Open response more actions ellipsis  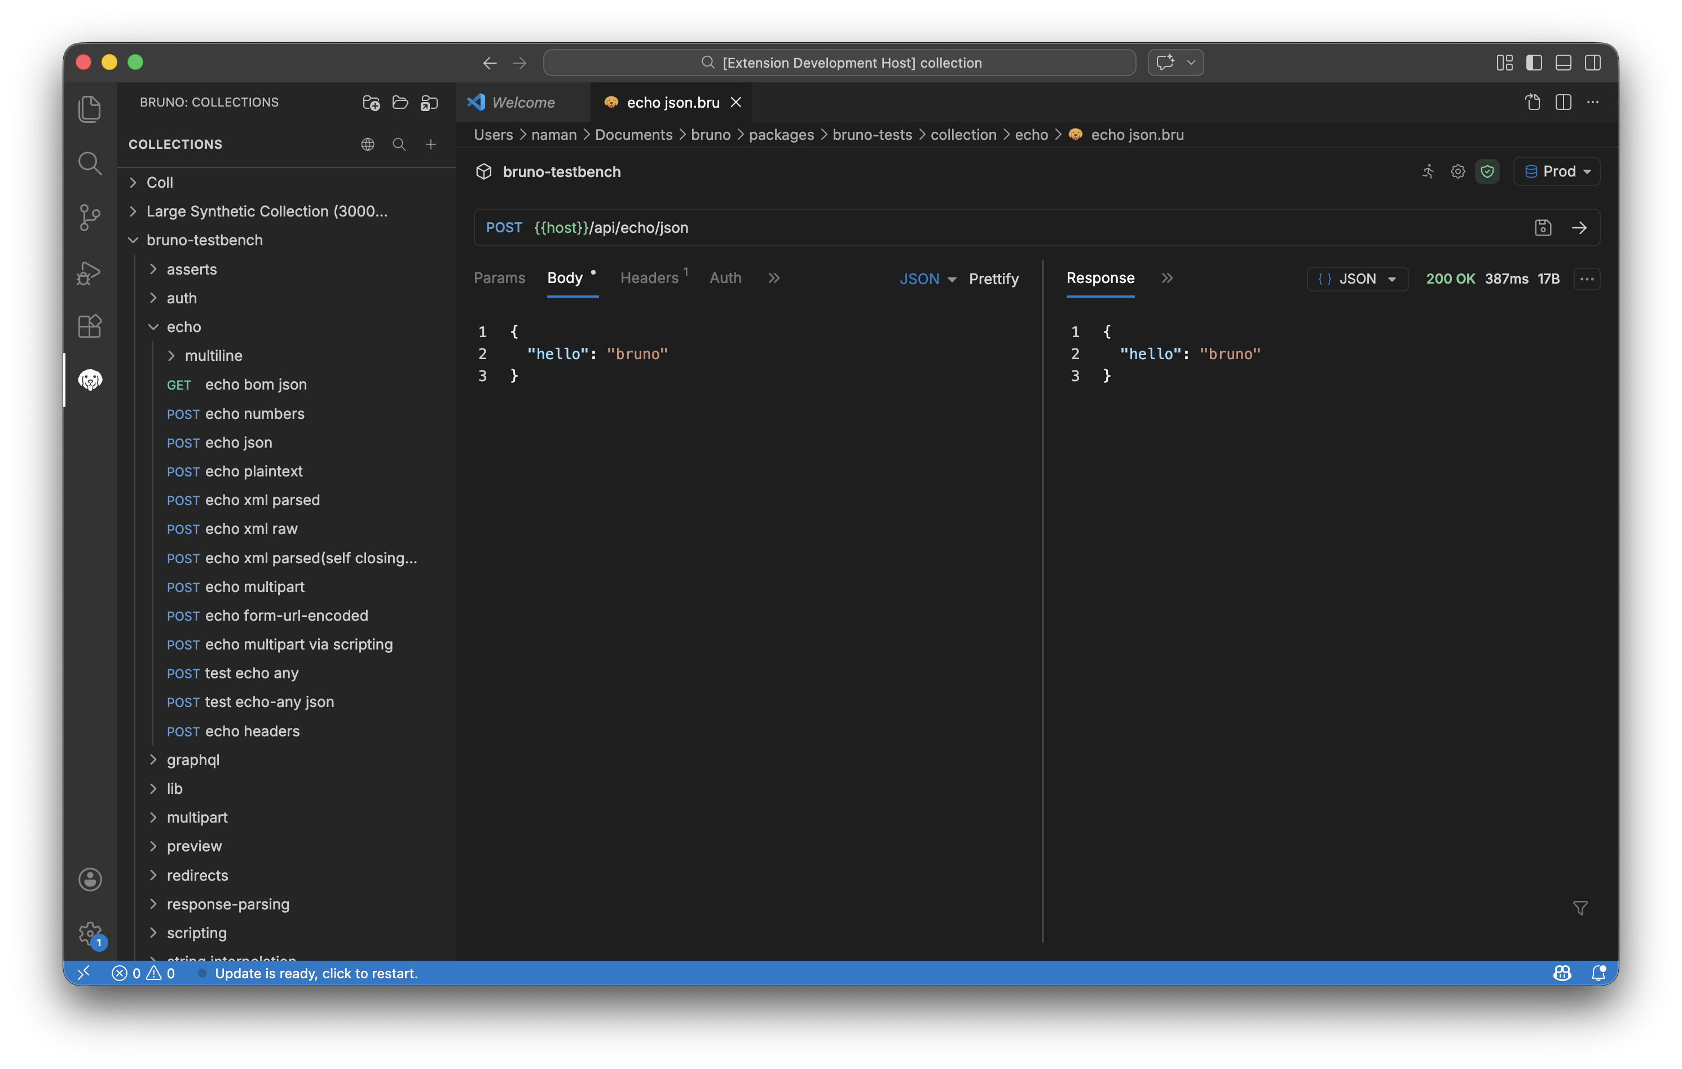(x=1587, y=279)
